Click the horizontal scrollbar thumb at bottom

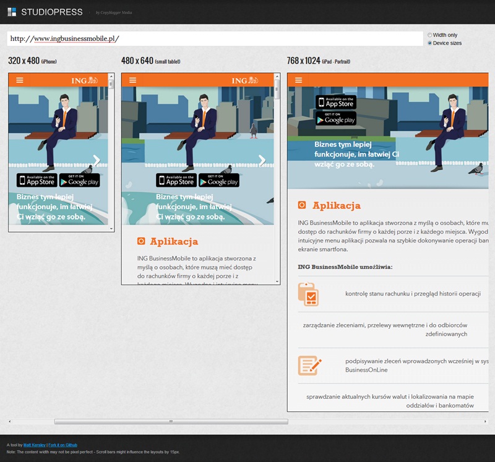point(171,421)
